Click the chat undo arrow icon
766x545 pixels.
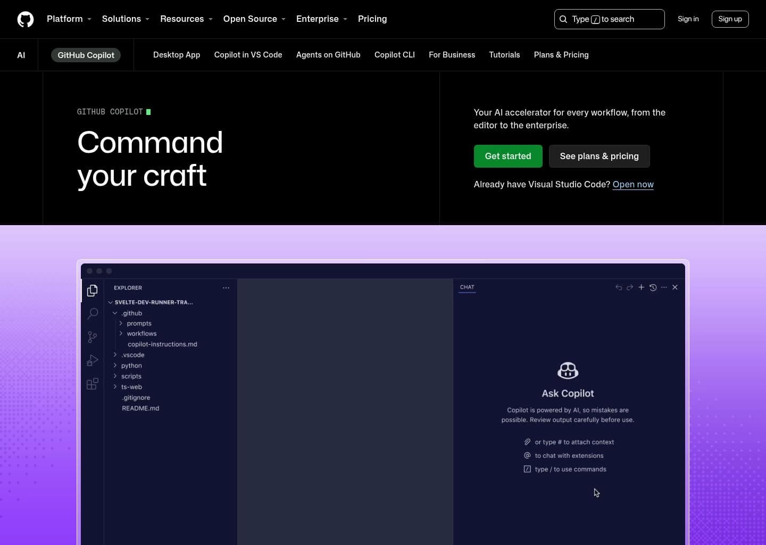click(619, 287)
